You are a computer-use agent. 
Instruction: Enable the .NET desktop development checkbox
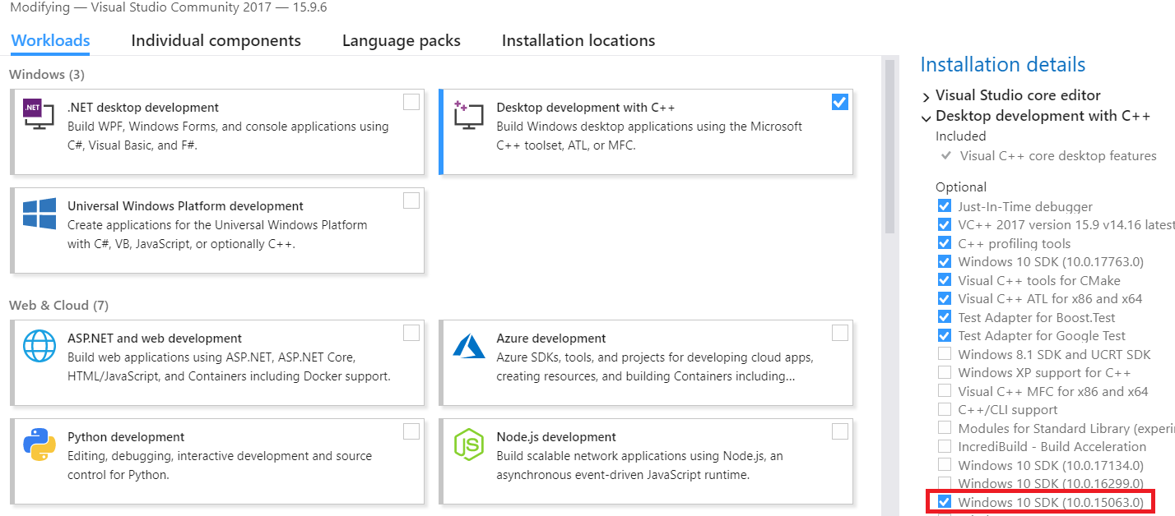(x=411, y=102)
